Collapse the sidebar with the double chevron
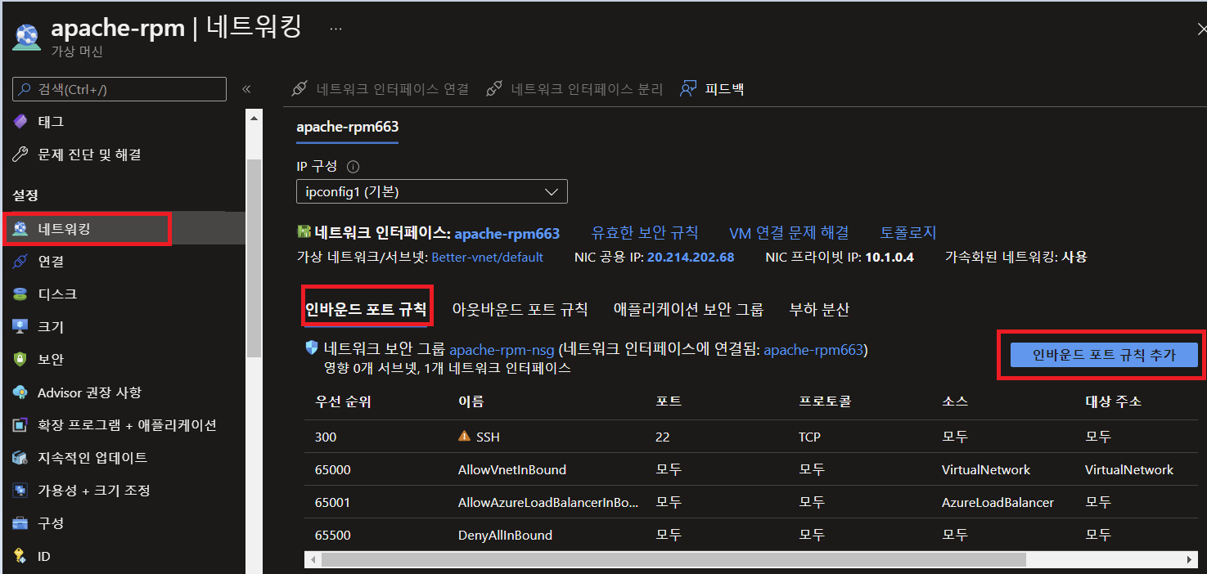1207x574 pixels. coord(245,89)
